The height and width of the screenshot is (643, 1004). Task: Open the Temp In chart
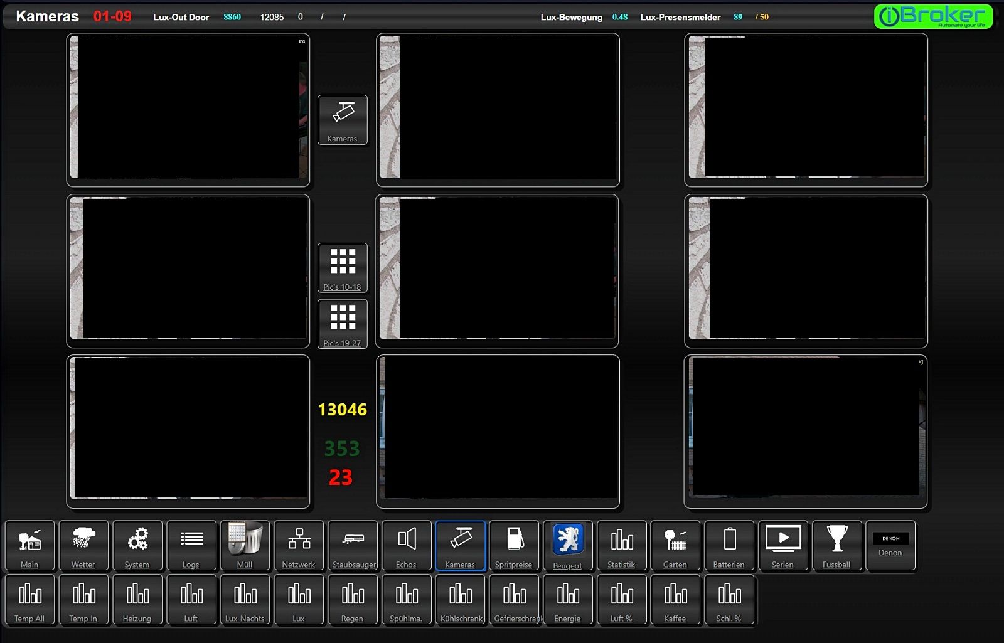(83, 600)
